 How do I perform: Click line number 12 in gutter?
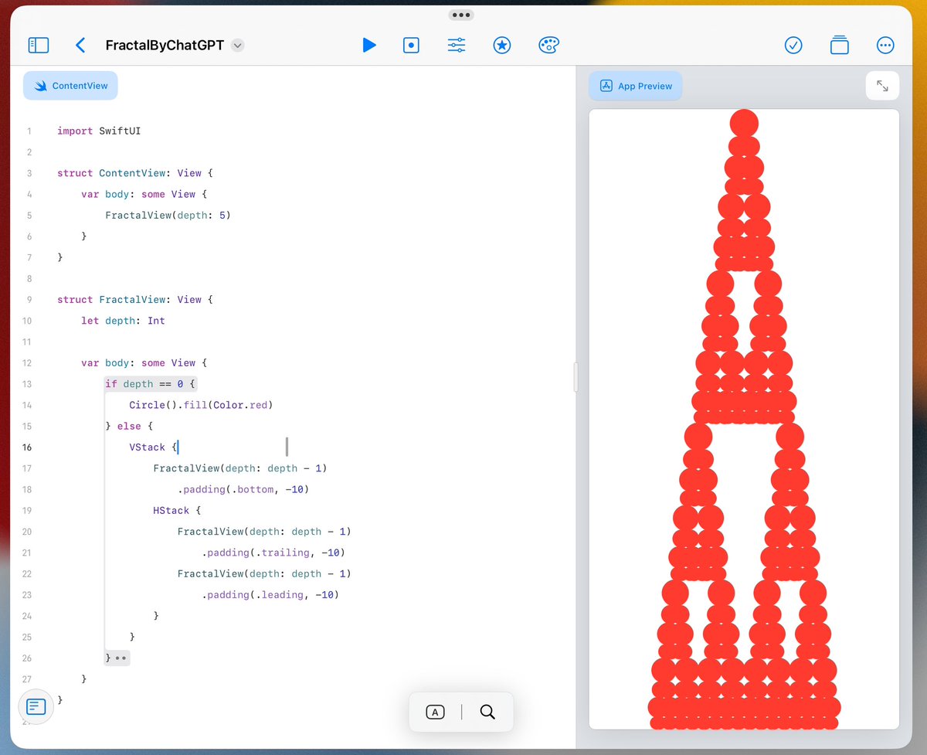pos(27,363)
